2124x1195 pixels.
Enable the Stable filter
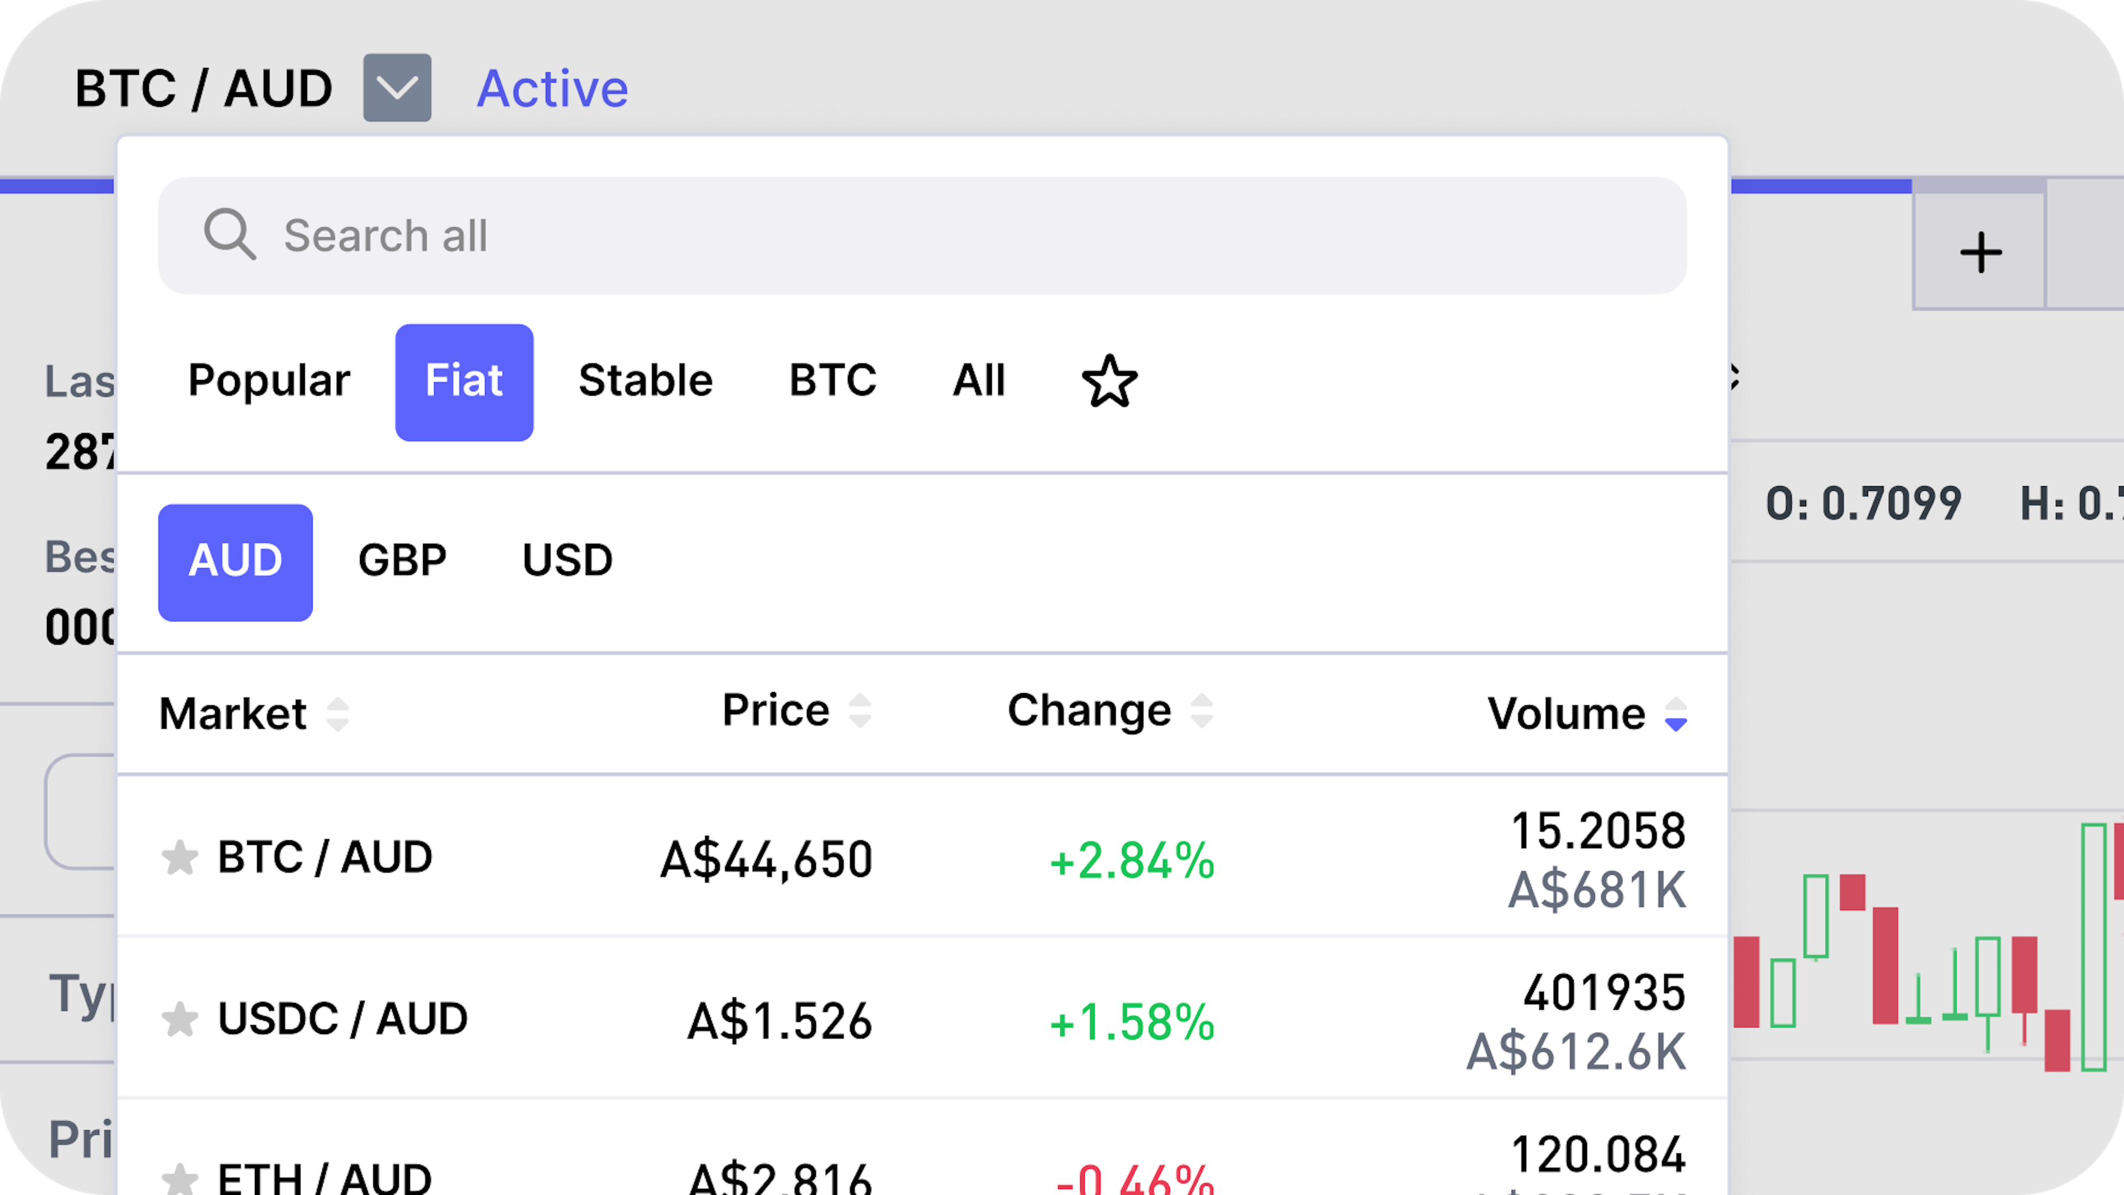coord(645,381)
